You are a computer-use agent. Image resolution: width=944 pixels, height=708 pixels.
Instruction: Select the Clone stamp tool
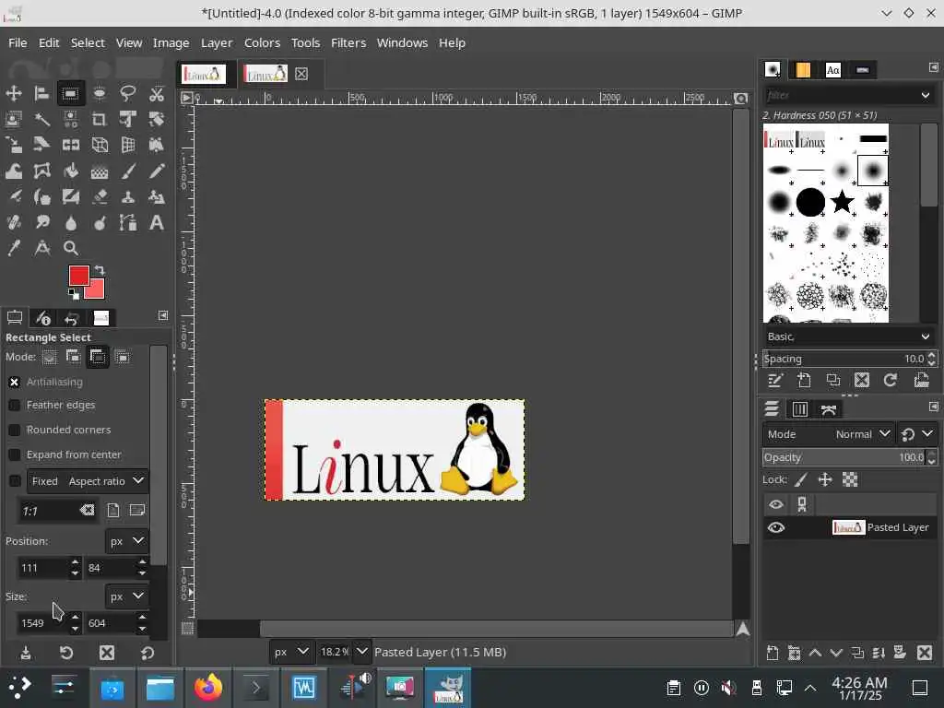(x=127, y=197)
